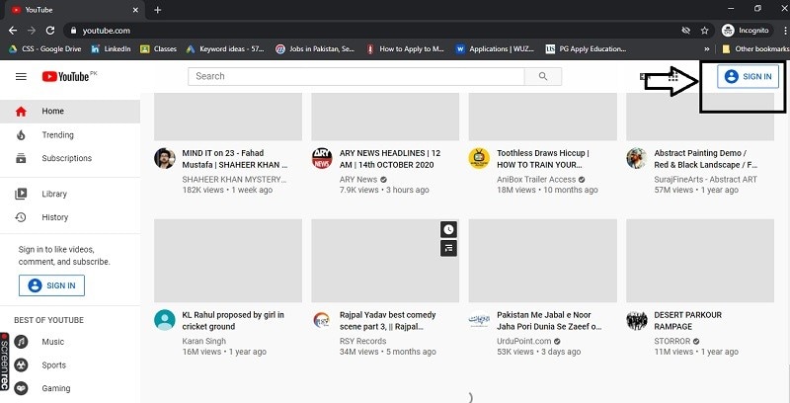Open Subscriptions in sidebar
This screenshot has width=790, height=403.
point(70,158)
